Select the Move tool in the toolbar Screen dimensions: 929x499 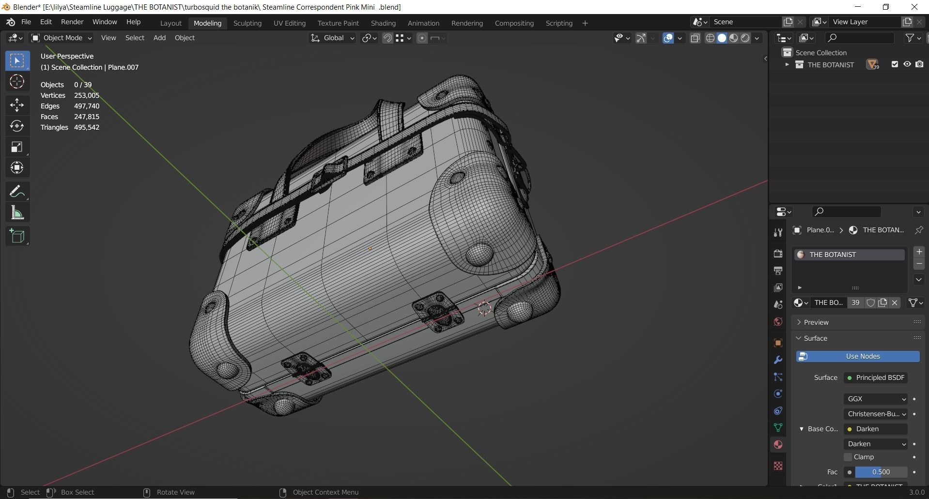pos(17,105)
